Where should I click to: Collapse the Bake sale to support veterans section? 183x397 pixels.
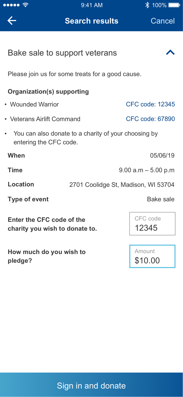click(x=171, y=52)
